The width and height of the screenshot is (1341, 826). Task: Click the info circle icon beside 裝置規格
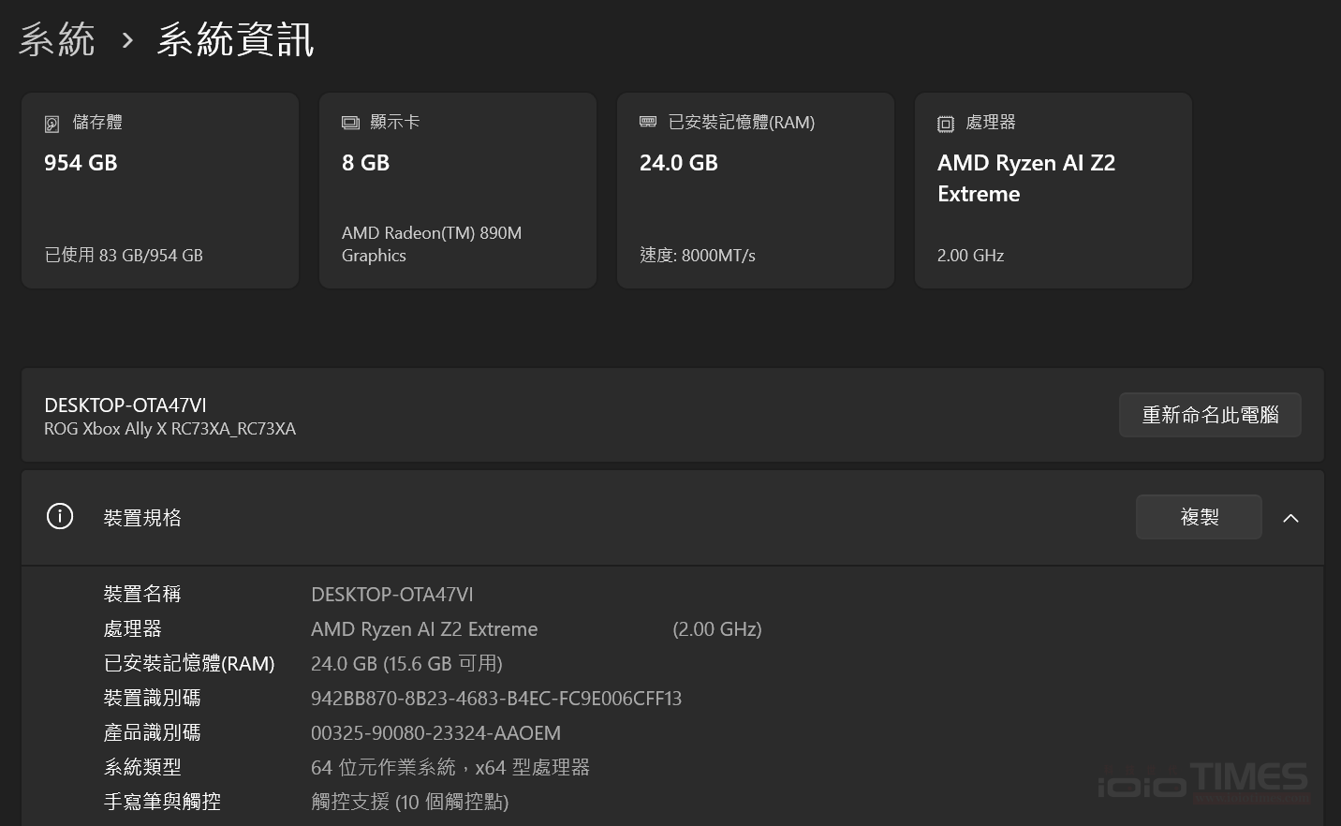pos(60,517)
